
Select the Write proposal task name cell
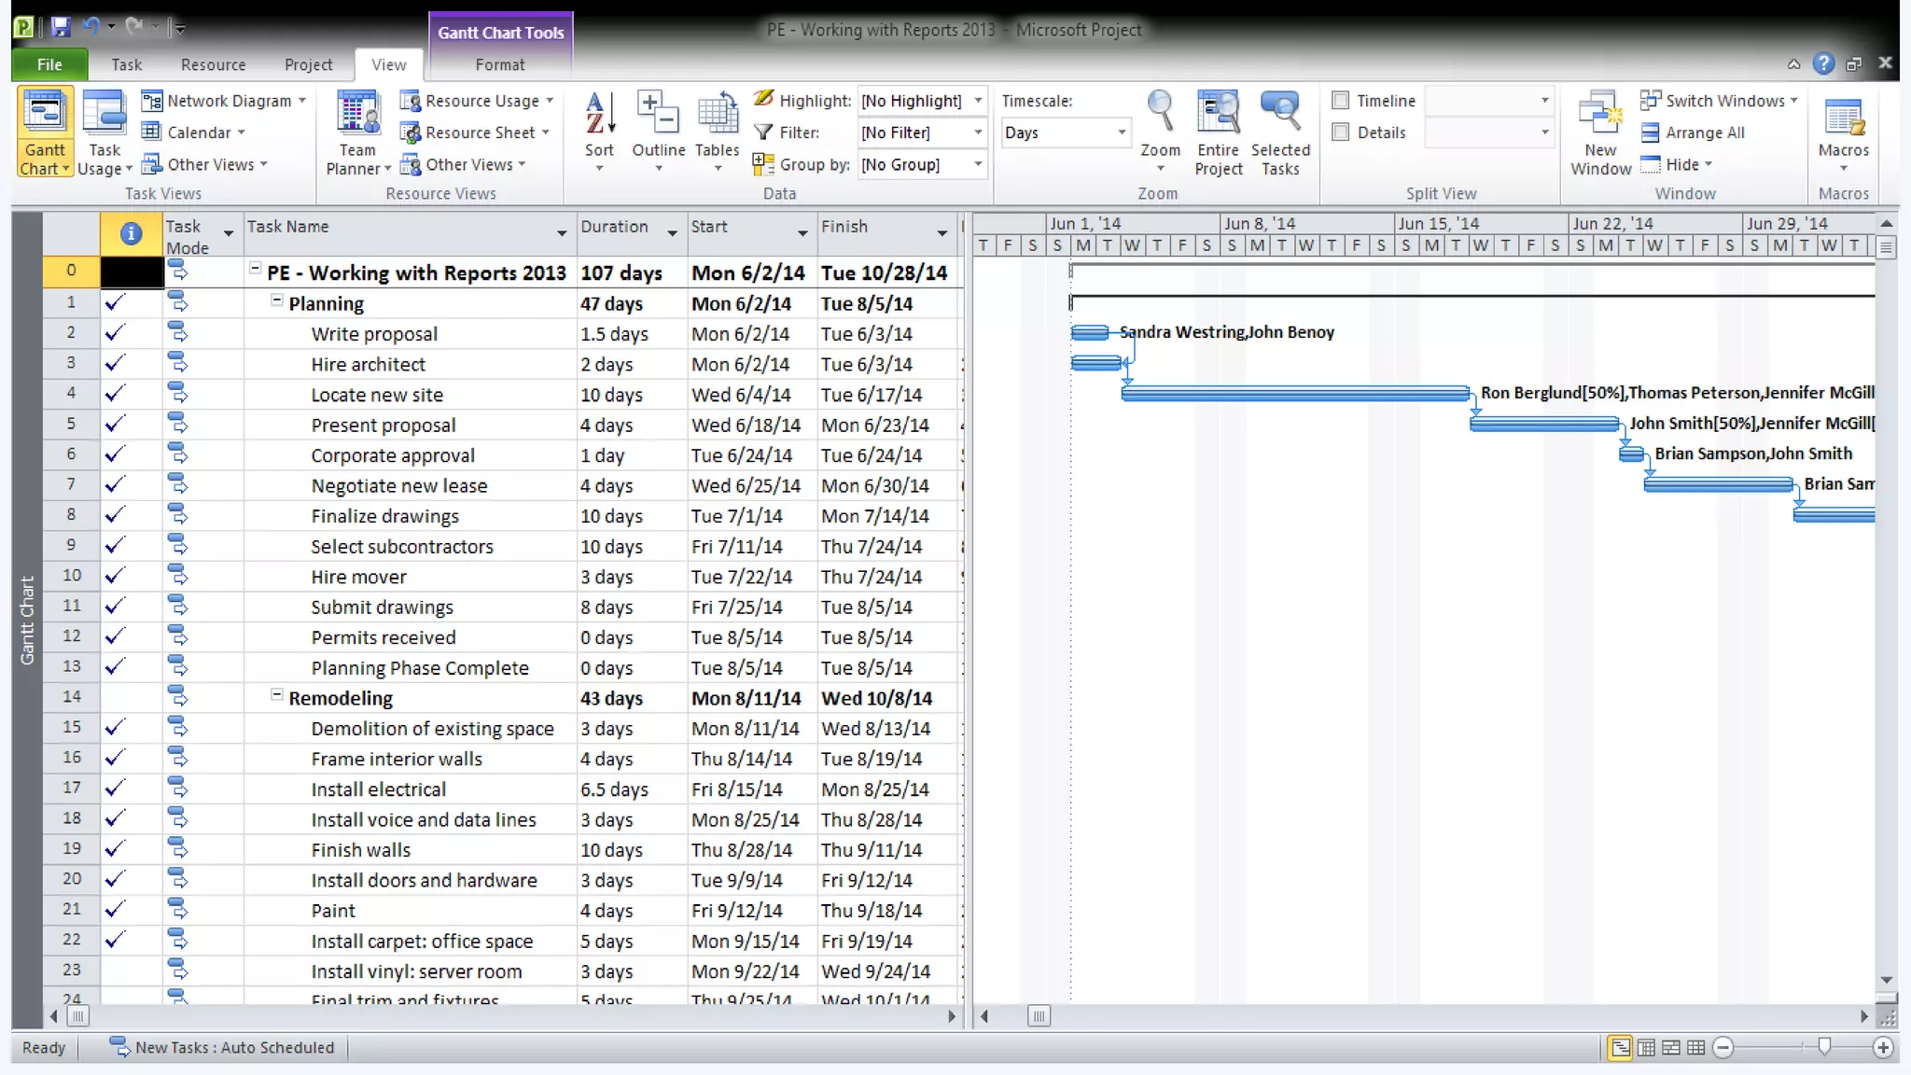[374, 334]
